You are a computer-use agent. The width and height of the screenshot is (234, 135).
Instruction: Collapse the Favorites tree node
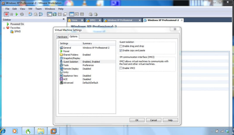click(x=4, y=28)
